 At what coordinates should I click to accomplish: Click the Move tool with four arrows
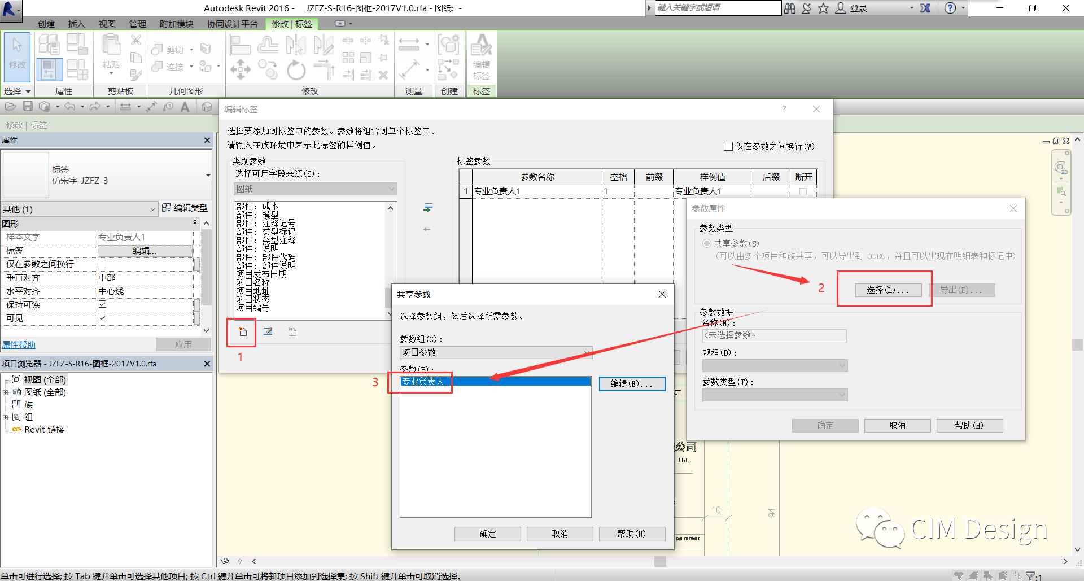(241, 69)
